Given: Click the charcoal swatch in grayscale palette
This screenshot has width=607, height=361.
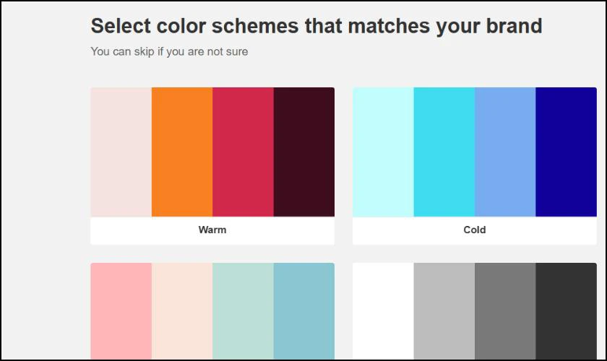Looking at the screenshot, I should tap(567, 311).
